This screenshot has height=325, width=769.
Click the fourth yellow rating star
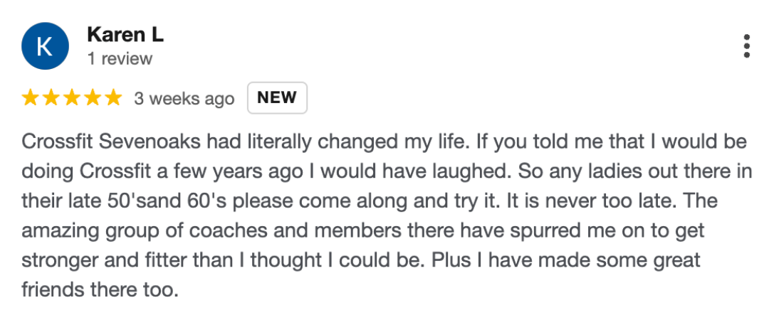pos(93,98)
